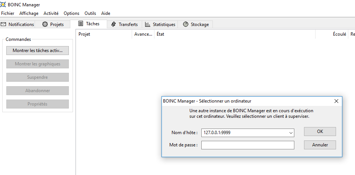Click the Abandonner button
This screenshot has width=355, height=175.
click(x=38, y=91)
